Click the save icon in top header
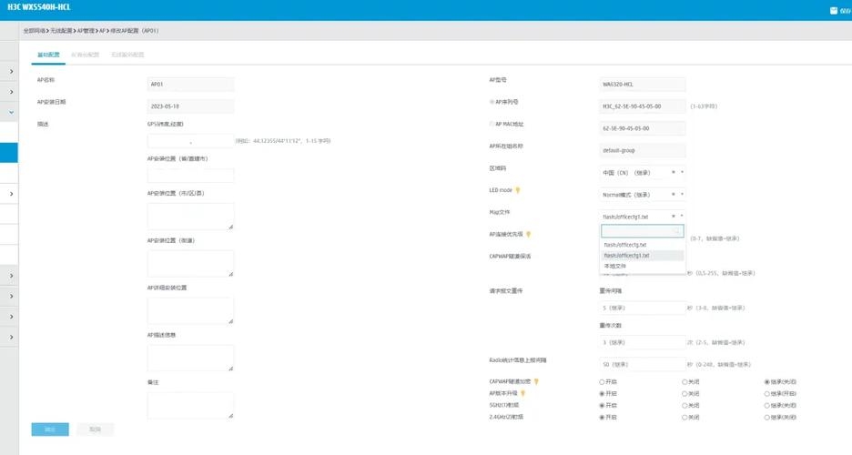Viewport: 852px width, 455px height. point(834,10)
